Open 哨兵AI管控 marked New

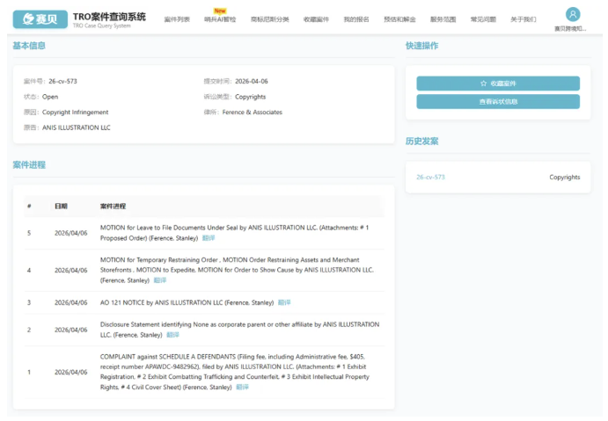220,18
